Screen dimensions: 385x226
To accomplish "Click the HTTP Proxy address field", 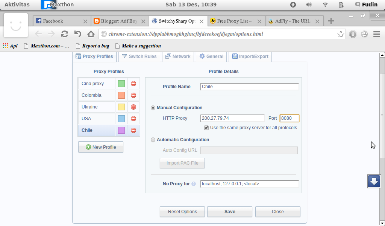I will click(232, 118).
